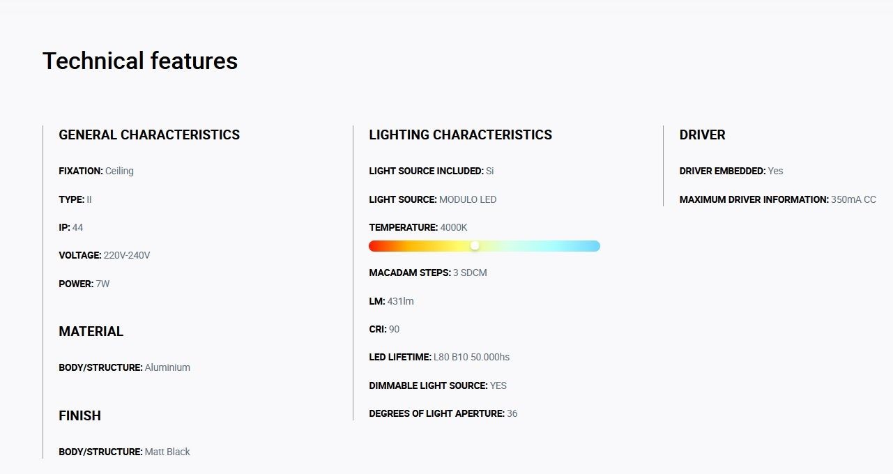Click the blue end of temperature gradient bar
Screen dimensions: 893x474
click(x=595, y=246)
